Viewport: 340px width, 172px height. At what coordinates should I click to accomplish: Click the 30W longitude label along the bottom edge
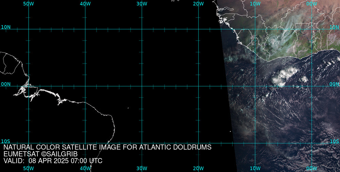click(142, 169)
